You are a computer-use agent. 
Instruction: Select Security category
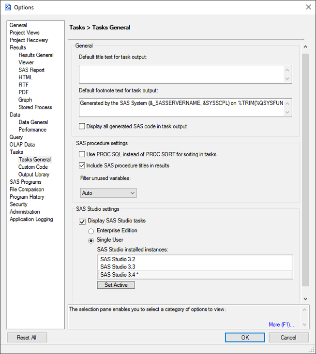(18, 204)
